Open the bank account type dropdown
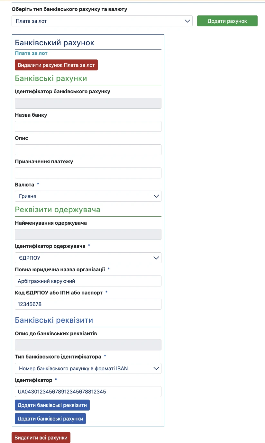 pos(102,21)
